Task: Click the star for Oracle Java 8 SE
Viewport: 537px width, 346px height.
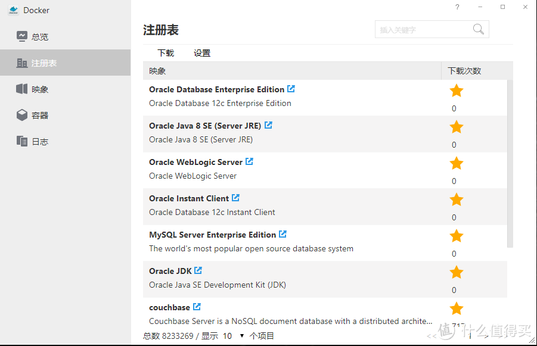Action: [x=456, y=127]
